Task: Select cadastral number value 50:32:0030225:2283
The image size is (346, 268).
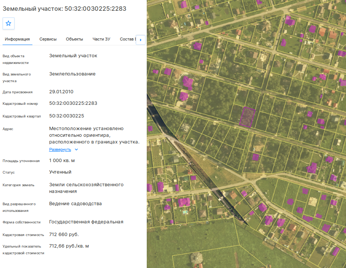Action: coord(73,103)
